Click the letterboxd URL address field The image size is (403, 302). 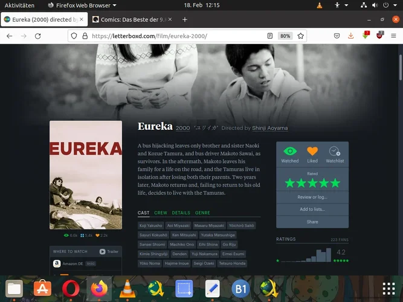click(x=150, y=36)
